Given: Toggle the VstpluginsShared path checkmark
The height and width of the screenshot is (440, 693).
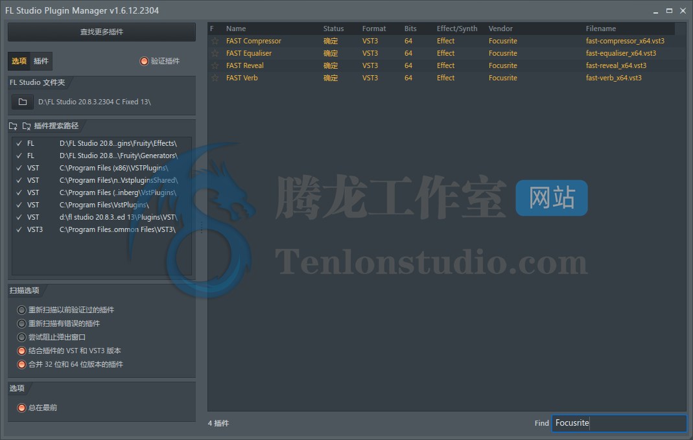Looking at the screenshot, I should pyautogui.click(x=19, y=181).
